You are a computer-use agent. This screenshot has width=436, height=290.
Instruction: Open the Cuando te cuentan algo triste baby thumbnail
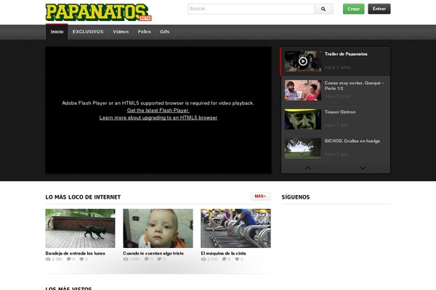coord(158,228)
